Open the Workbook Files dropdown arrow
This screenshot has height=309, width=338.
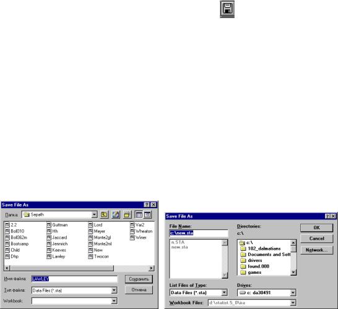coord(293,303)
